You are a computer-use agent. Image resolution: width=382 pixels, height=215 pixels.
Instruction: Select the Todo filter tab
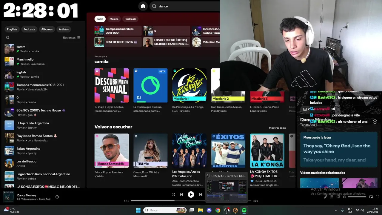click(100, 19)
